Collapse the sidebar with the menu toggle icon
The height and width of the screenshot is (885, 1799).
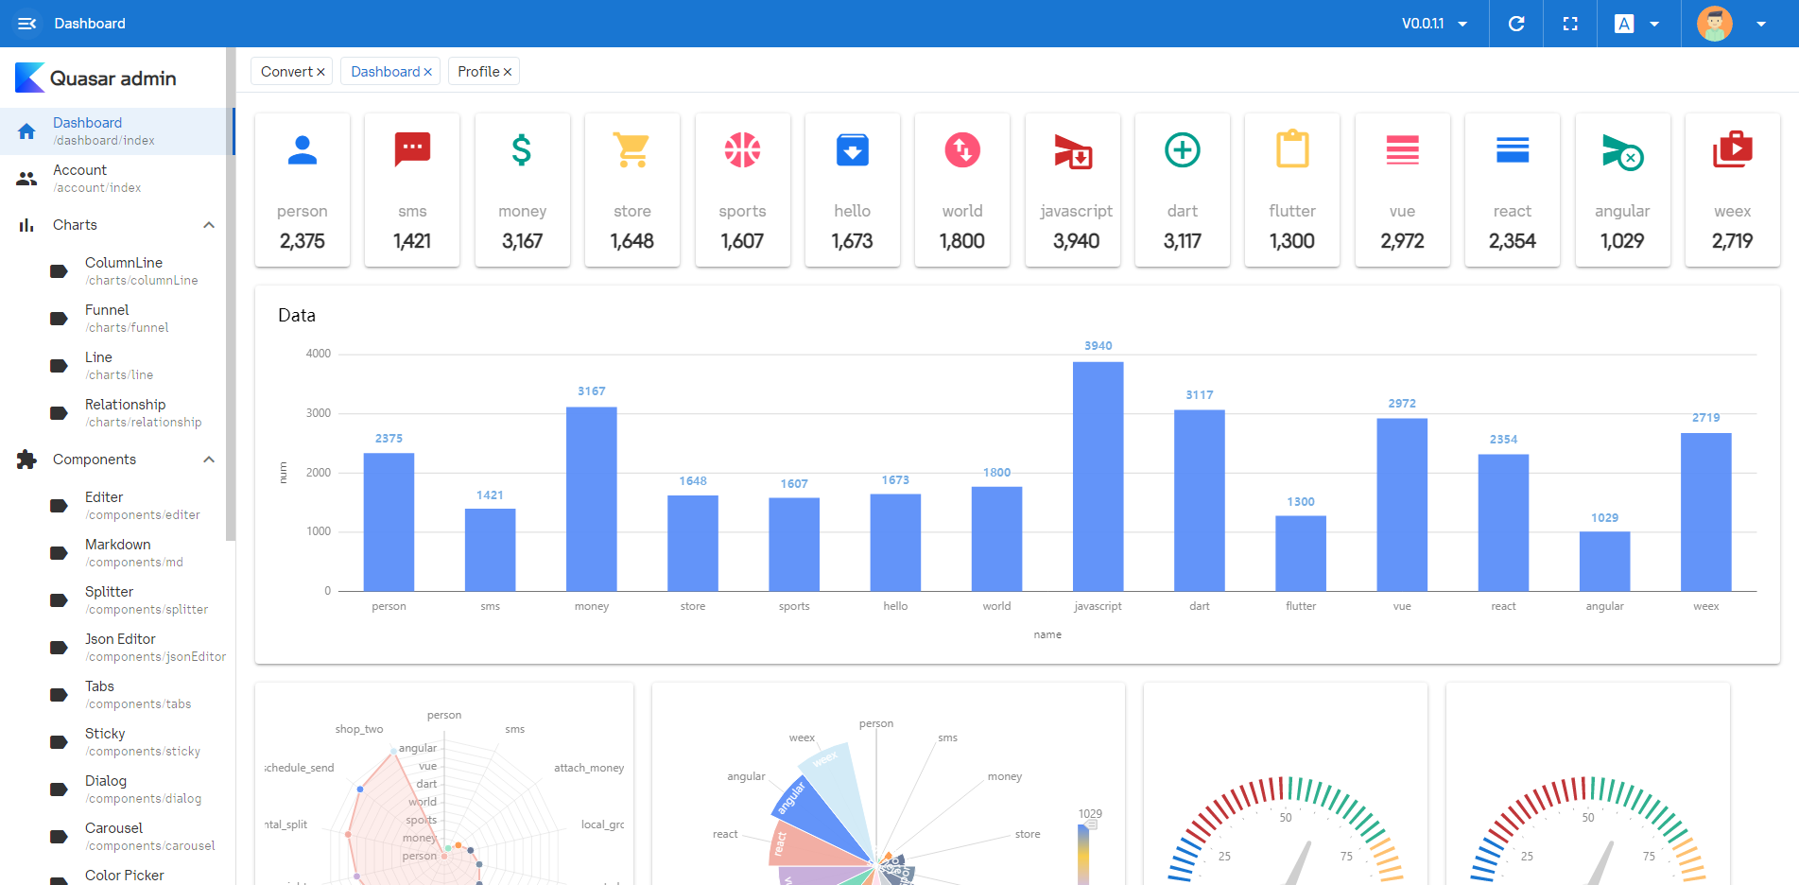point(26,24)
